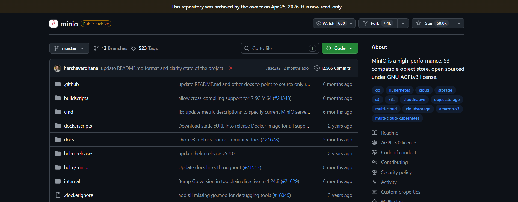518x202 pixels.
Task: Open harshavardhana's profile link
Action: pyautogui.click(x=81, y=68)
